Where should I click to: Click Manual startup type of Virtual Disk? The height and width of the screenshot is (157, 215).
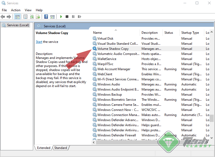click(x=187, y=39)
